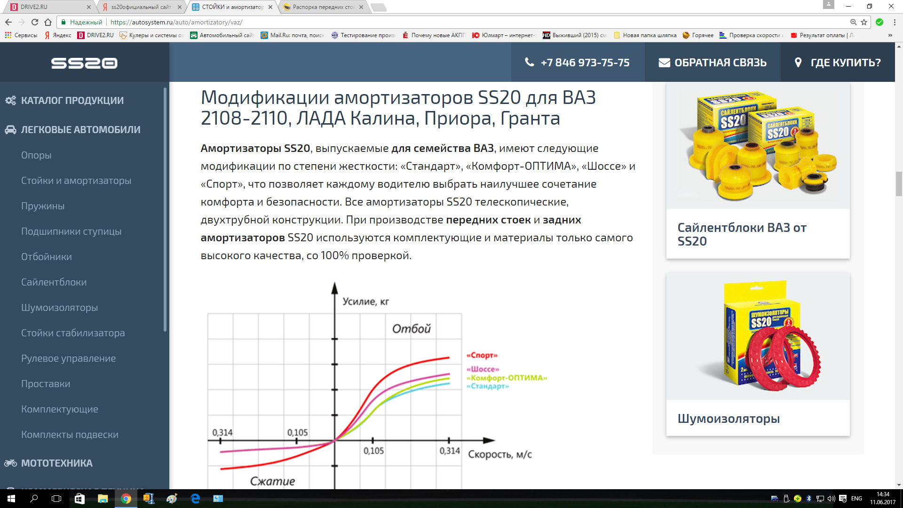Bookmark this page with star icon
903x508 pixels.
[x=864, y=22]
